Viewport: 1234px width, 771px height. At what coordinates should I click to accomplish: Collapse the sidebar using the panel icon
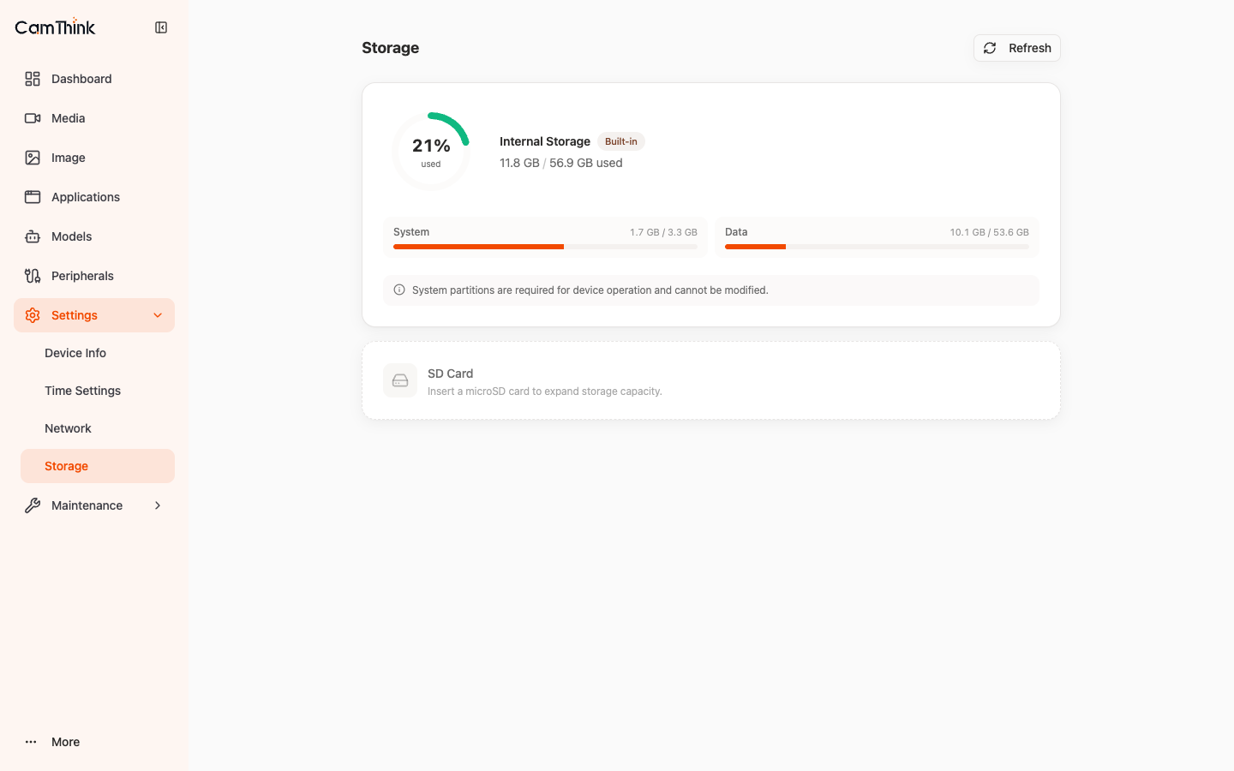(161, 27)
